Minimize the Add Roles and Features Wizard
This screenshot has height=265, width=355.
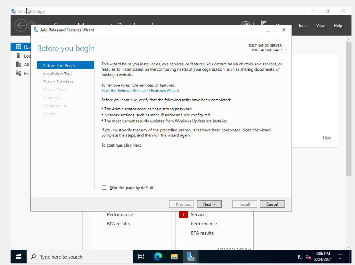pyautogui.click(x=253, y=30)
